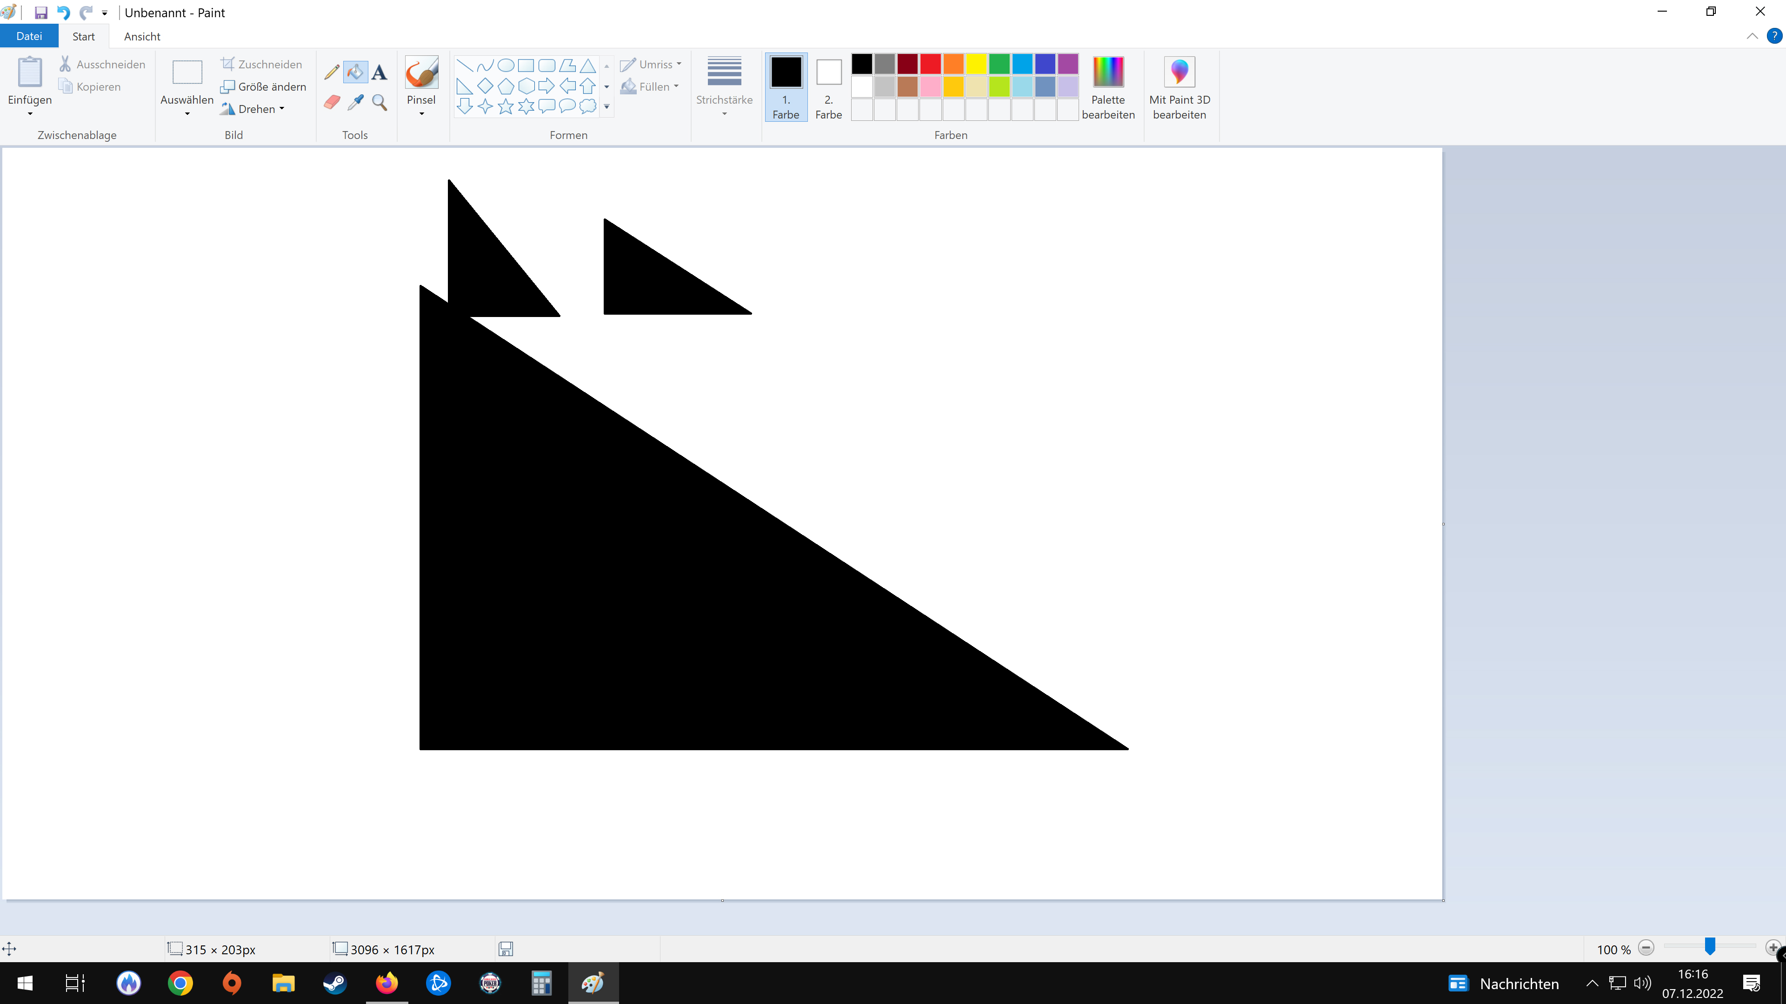Collapse the ribbon with the chevron

click(1752, 36)
